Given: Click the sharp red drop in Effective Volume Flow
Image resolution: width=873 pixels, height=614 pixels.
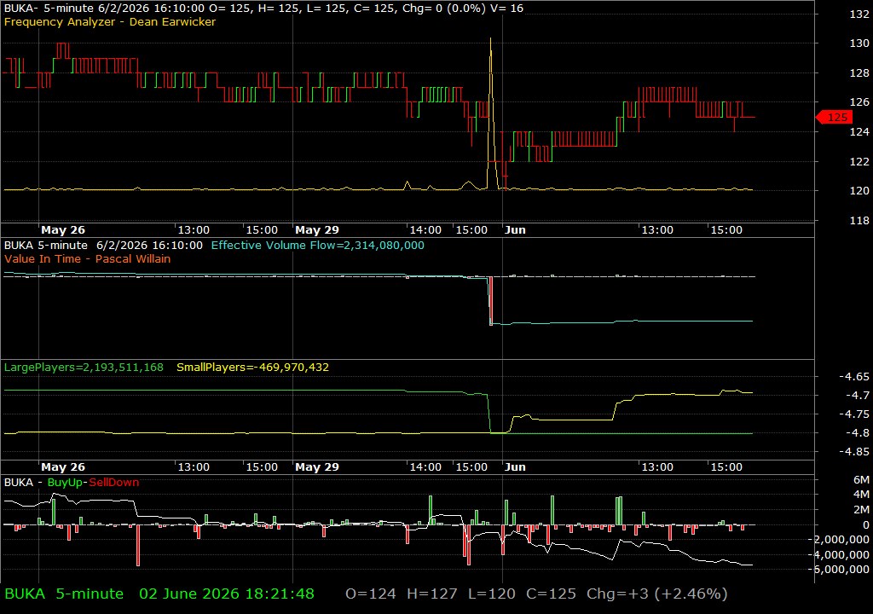Looking at the screenshot, I should pyautogui.click(x=490, y=301).
